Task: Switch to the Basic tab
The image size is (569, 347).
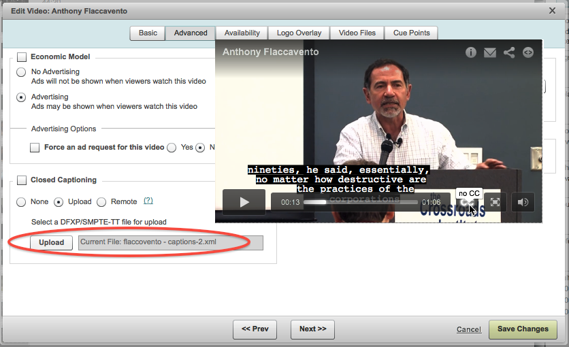Action: (148, 33)
